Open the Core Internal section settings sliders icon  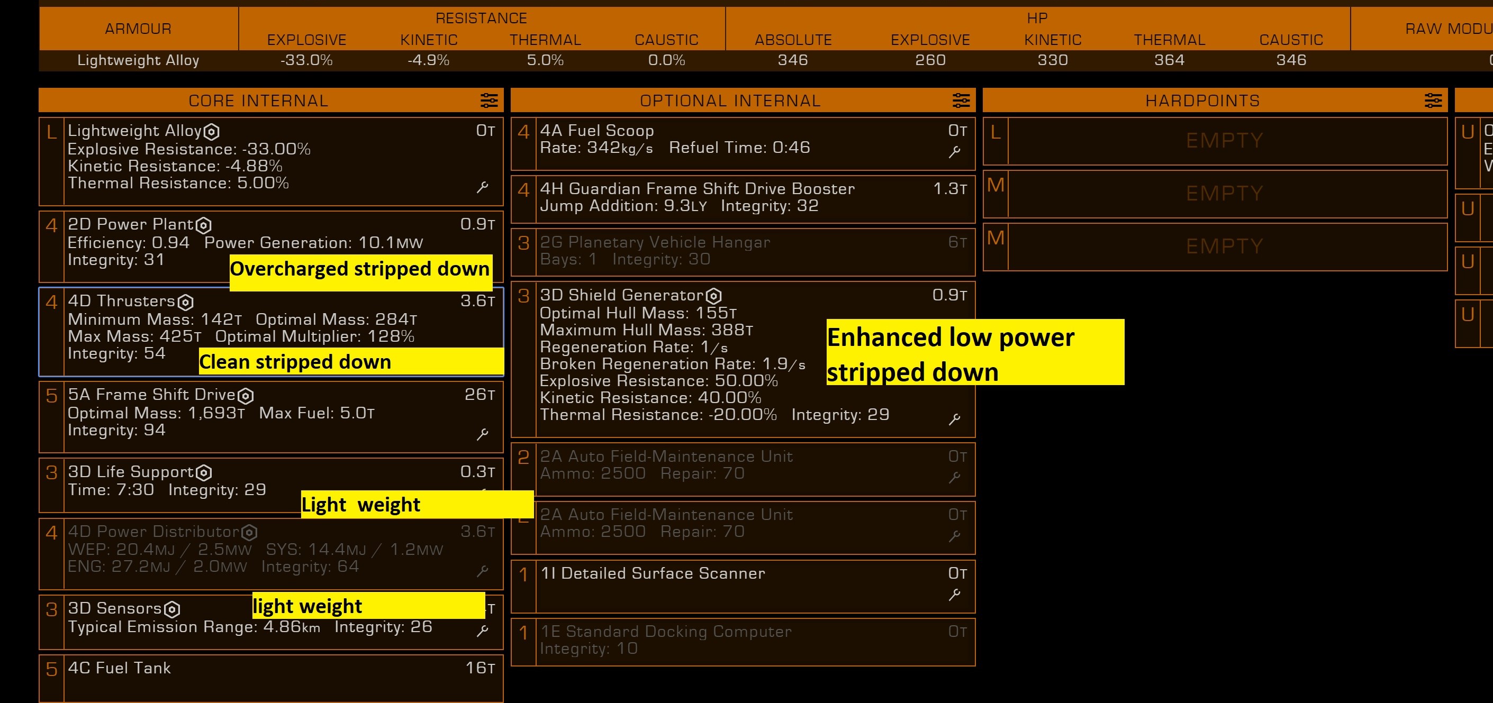tap(489, 101)
